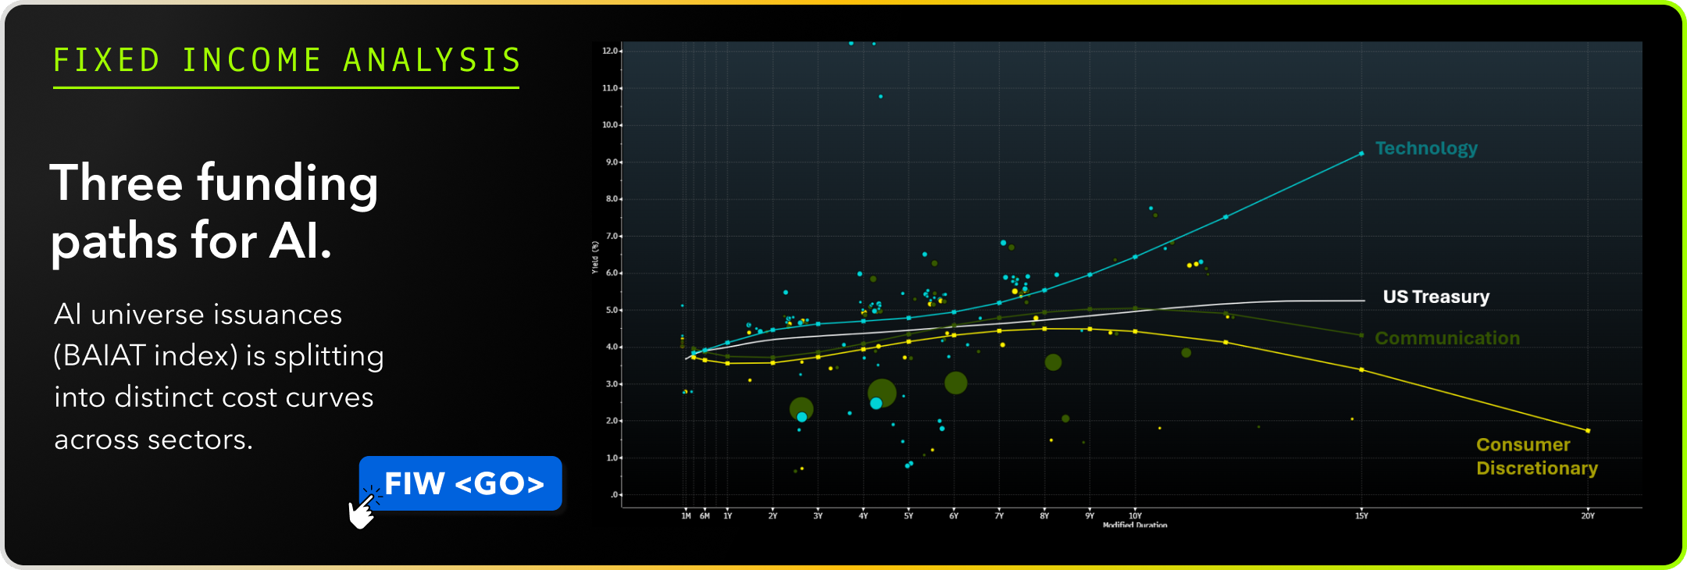Click the paragraph starting "AI universe issuances"
Viewport: 1687px width, 570px height.
click(x=219, y=377)
